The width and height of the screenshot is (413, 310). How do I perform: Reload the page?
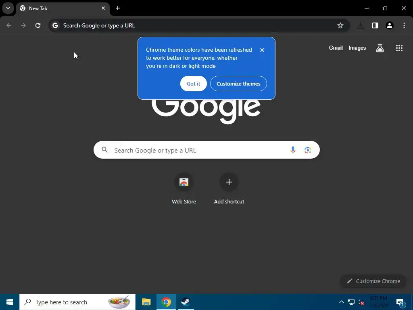click(x=38, y=25)
